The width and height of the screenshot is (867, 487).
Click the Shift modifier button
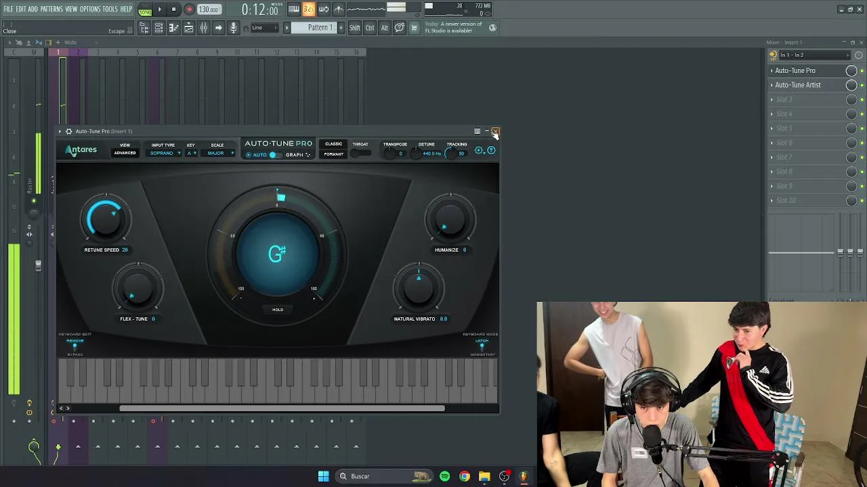tap(355, 28)
